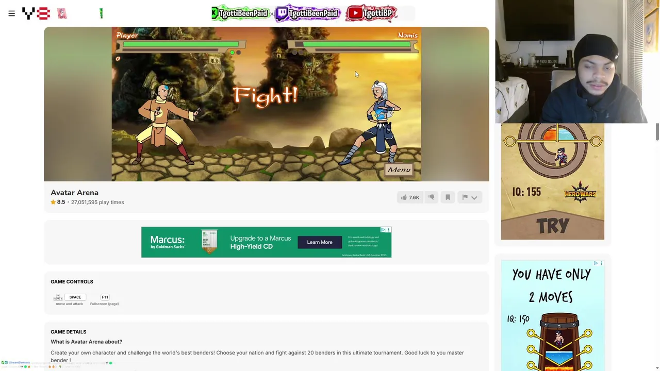Click the in-game Menu button
Image resolution: width=660 pixels, height=371 pixels.
pos(399,170)
